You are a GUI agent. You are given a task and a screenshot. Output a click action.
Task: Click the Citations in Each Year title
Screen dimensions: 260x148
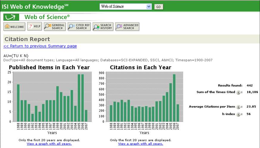[141, 67]
